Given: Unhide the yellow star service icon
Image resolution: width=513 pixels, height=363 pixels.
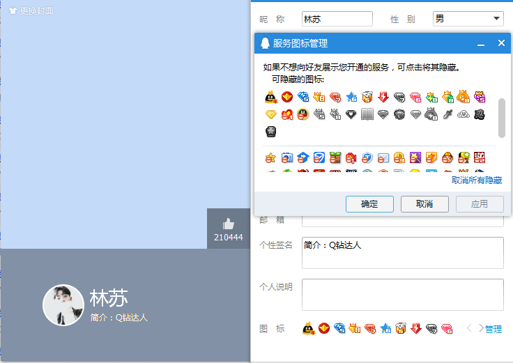Looking at the screenshot, I should click(271, 158).
